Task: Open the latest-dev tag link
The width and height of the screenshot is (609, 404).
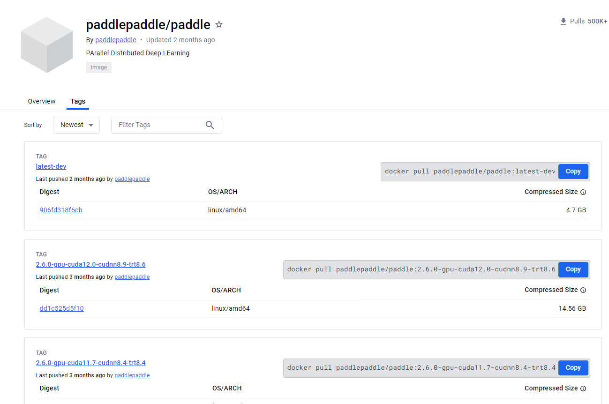Action: [x=51, y=166]
